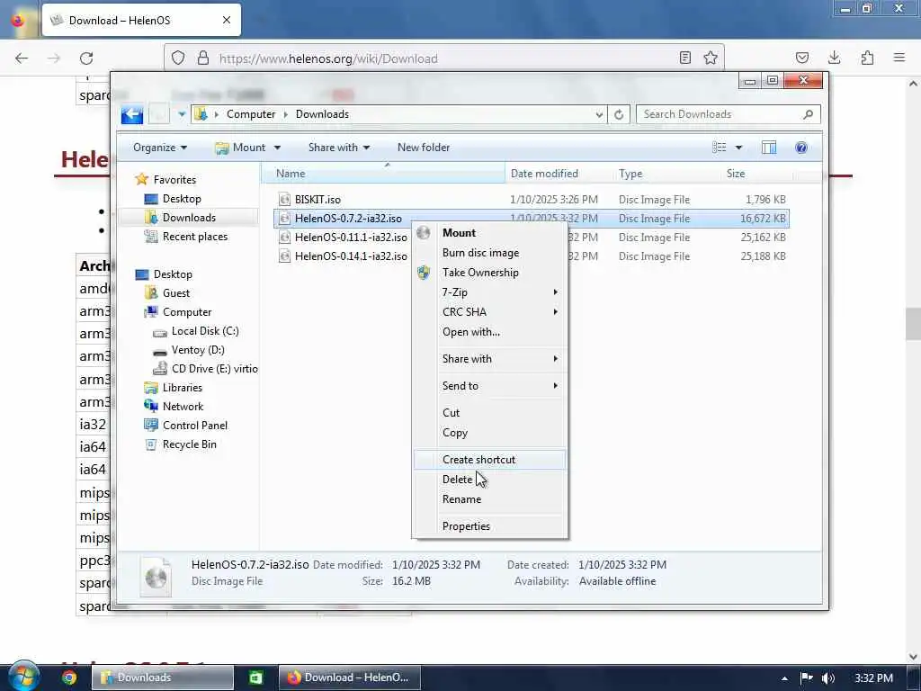Select Burn disc image in context menu
The width and height of the screenshot is (921, 691).
pos(488,253)
